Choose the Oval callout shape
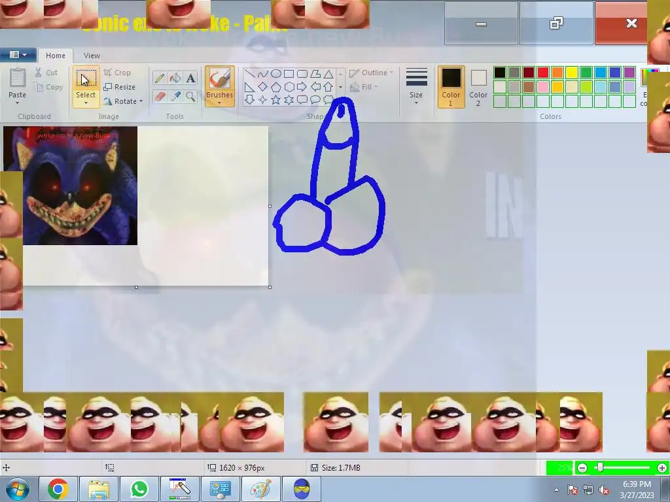 315,100
